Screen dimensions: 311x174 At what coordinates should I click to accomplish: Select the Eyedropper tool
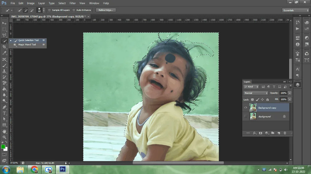(x=4, y=53)
